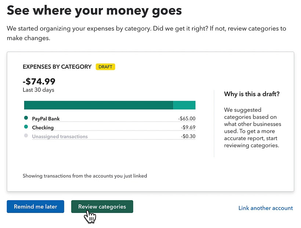
Task: Click the gray Unassigned transactions legend dot
Action: (x=26, y=136)
